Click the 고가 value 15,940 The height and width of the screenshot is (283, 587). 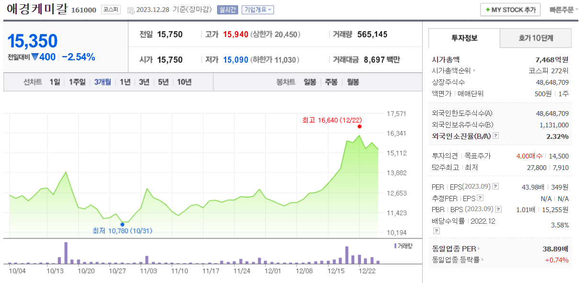236,34
